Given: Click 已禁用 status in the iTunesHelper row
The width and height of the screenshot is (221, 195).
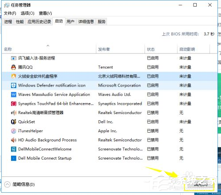Looking at the screenshot, I should [152, 131].
